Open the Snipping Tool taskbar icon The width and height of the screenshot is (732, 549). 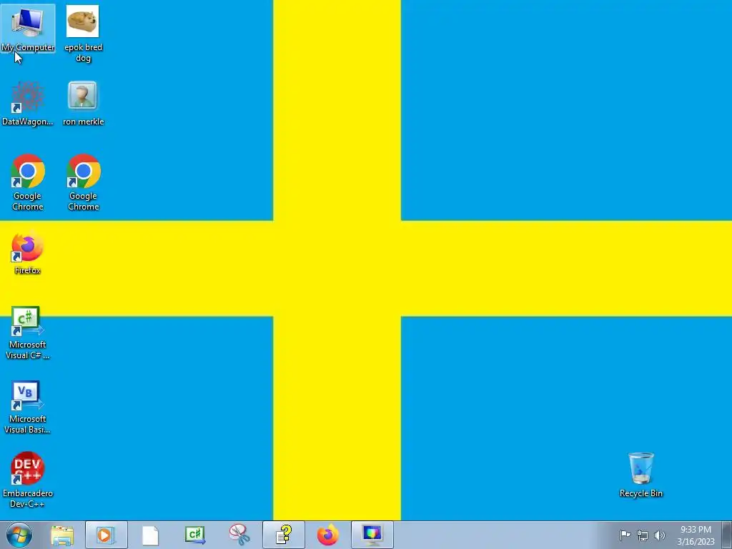(239, 535)
